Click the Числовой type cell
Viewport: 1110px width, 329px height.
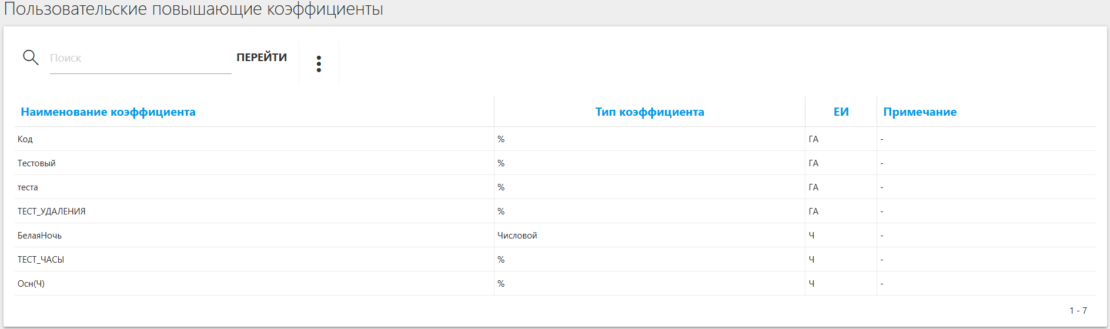[517, 236]
